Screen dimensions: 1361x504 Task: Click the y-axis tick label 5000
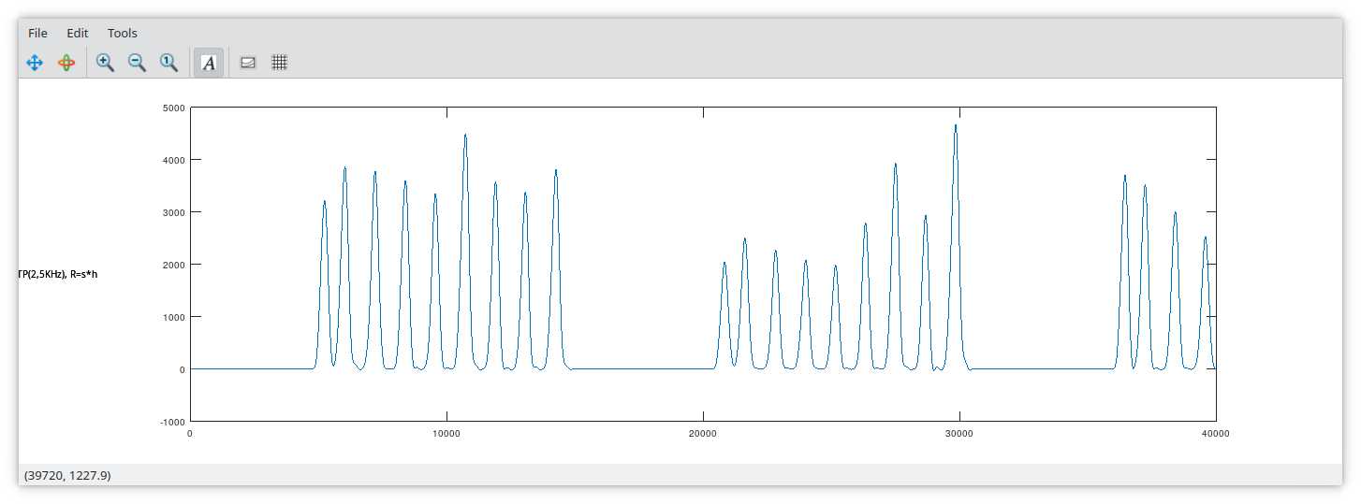click(174, 108)
